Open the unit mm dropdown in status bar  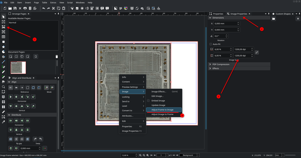(280, 155)
